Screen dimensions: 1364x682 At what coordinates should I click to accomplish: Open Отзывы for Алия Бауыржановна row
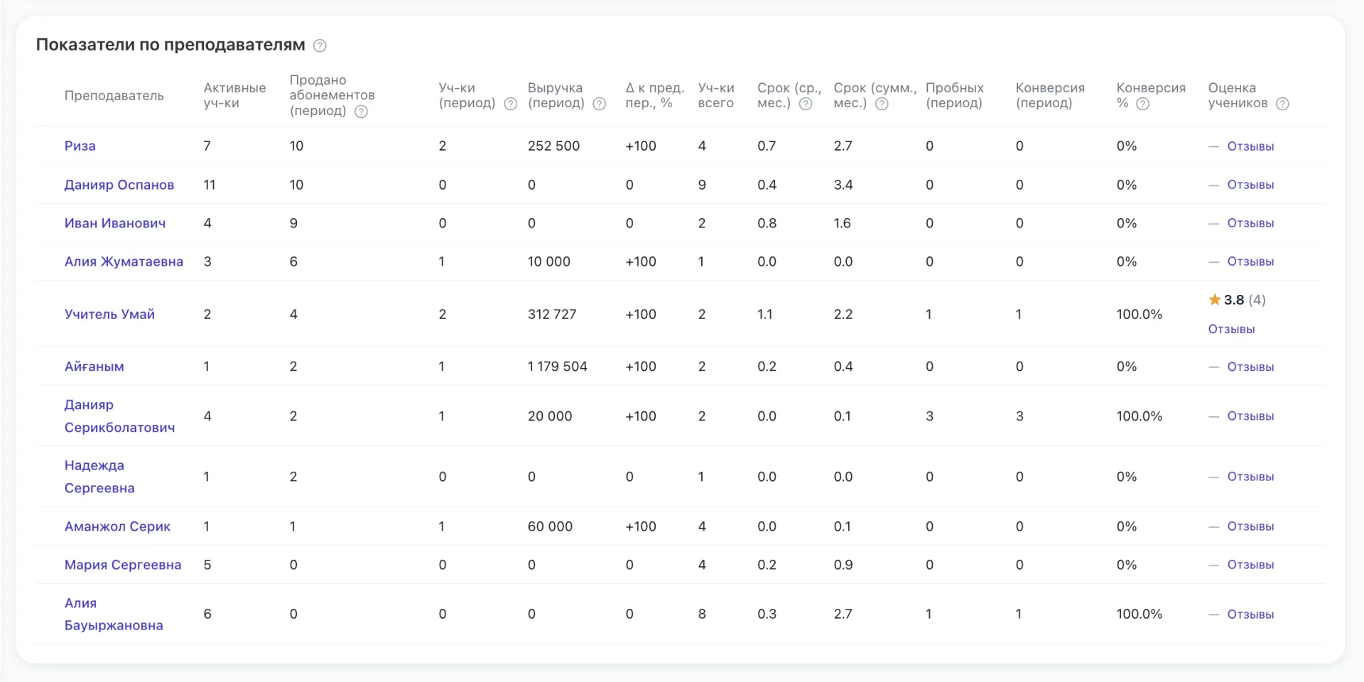point(1250,614)
